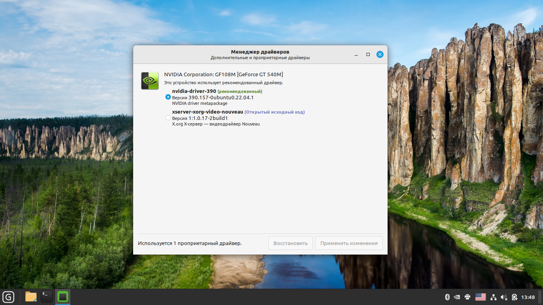Click the Driver Manager taskbar window button
Image resolution: width=543 pixels, height=305 pixels.
(x=63, y=297)
